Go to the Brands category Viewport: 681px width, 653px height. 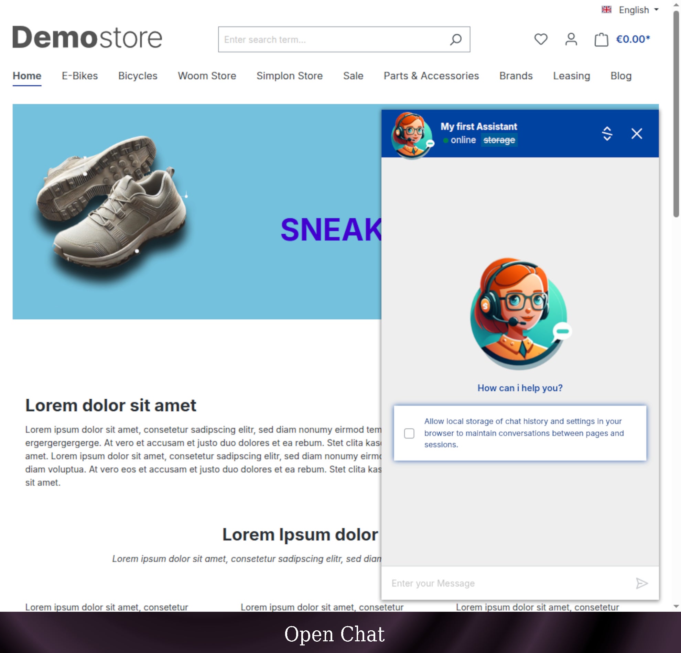coord(516,76)
